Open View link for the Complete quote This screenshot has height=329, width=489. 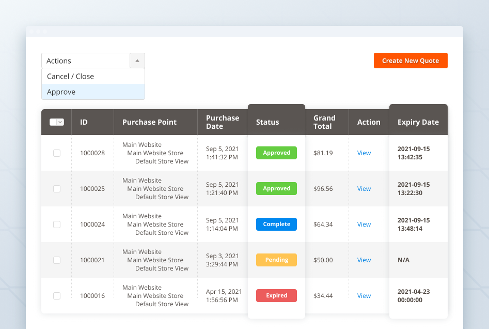pyautogui.click(x=364, y=225)
